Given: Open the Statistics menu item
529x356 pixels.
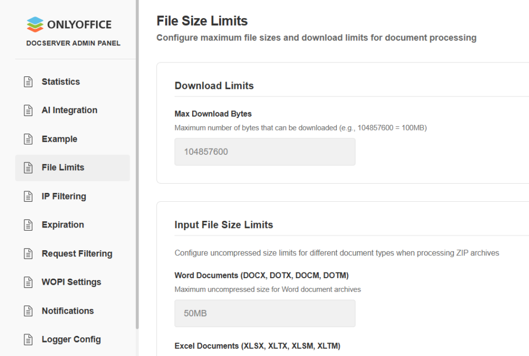Looking at the screenshot, I should (x=61, y=82).
